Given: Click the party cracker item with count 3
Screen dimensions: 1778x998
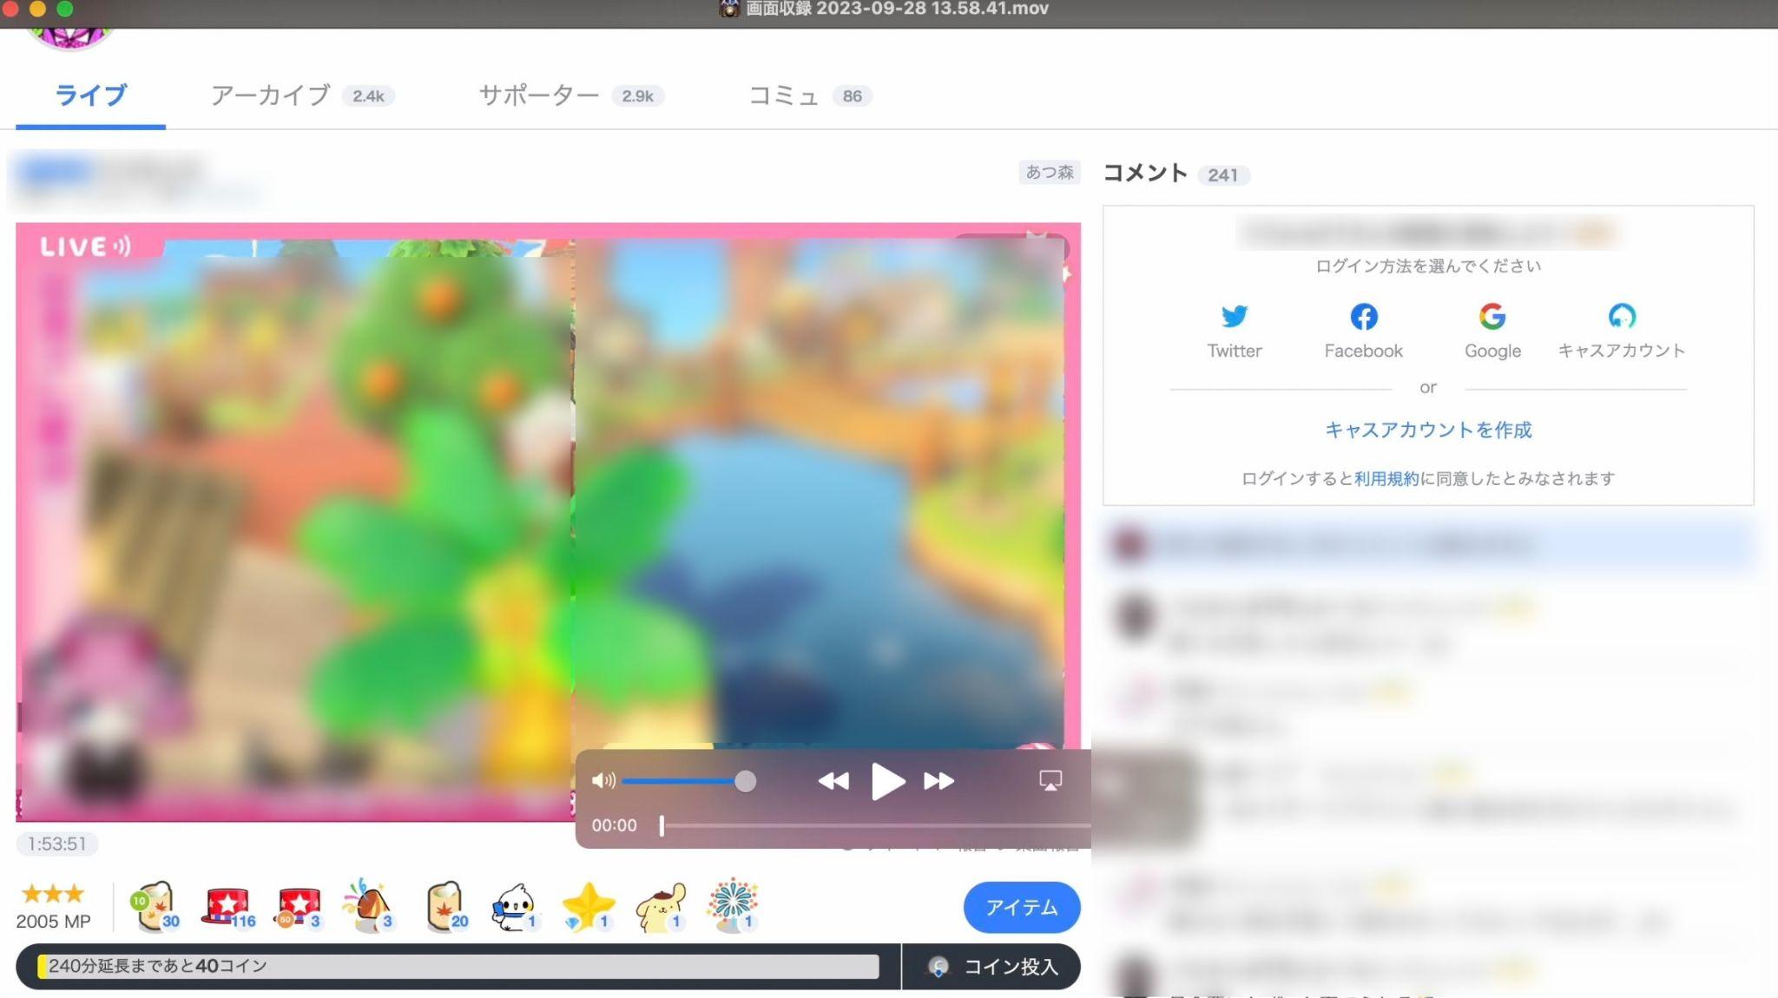Looking at the screenshot, I should coord(369,906).
